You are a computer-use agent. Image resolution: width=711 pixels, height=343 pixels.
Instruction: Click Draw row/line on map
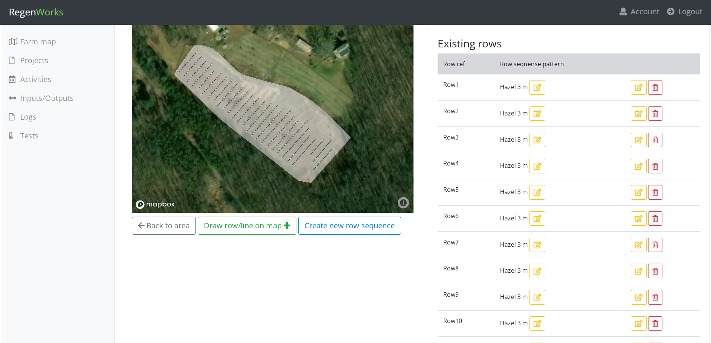click(247, 225)
